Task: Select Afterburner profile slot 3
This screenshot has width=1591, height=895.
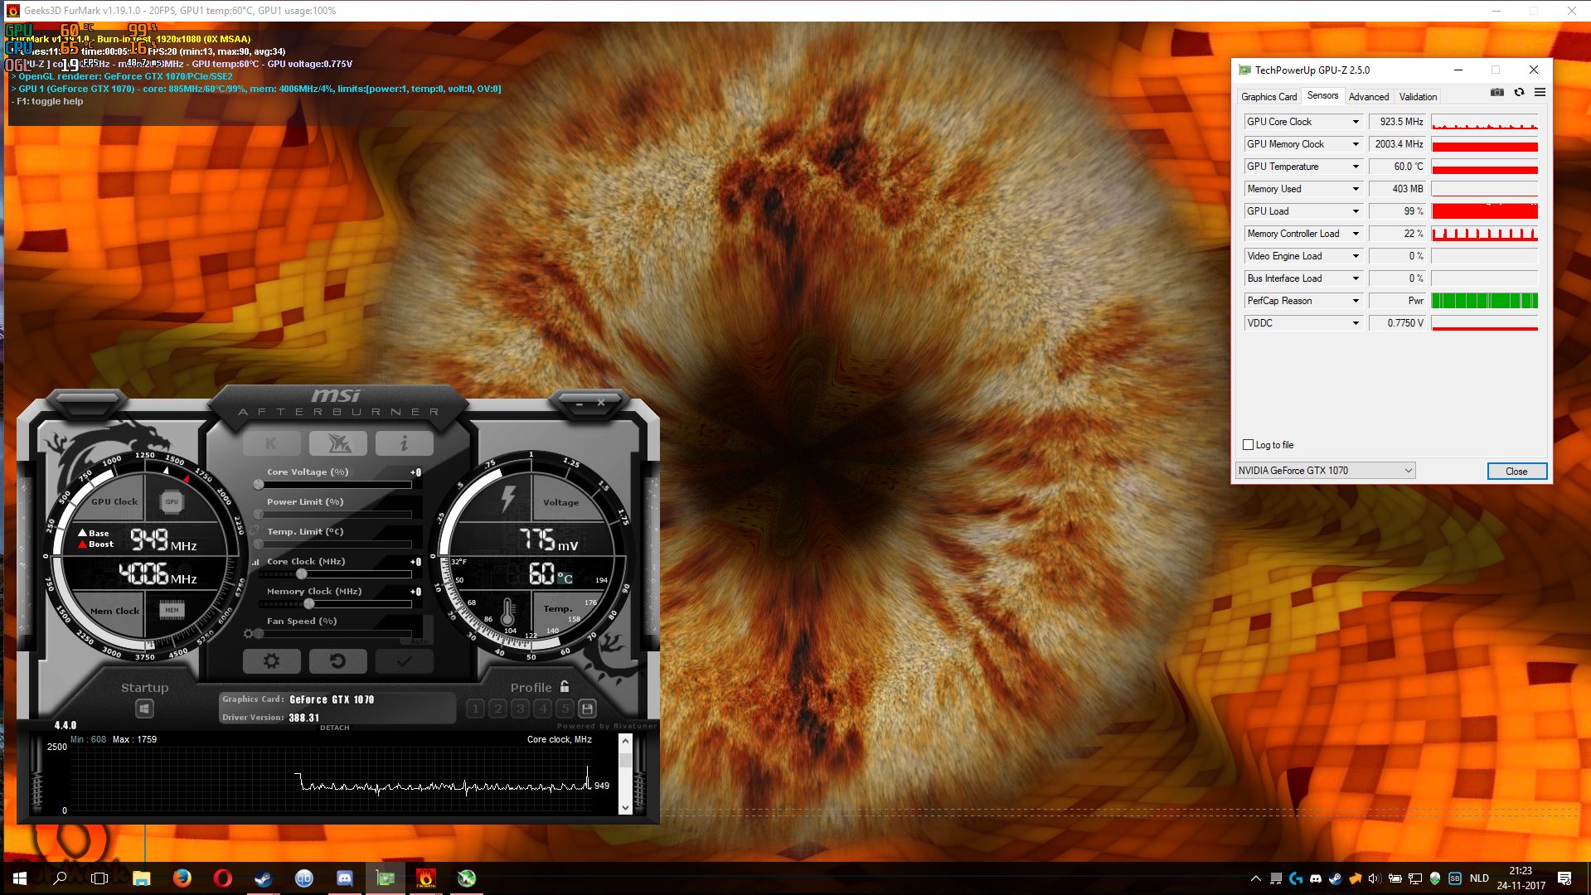Action: (x=520, y=709)
